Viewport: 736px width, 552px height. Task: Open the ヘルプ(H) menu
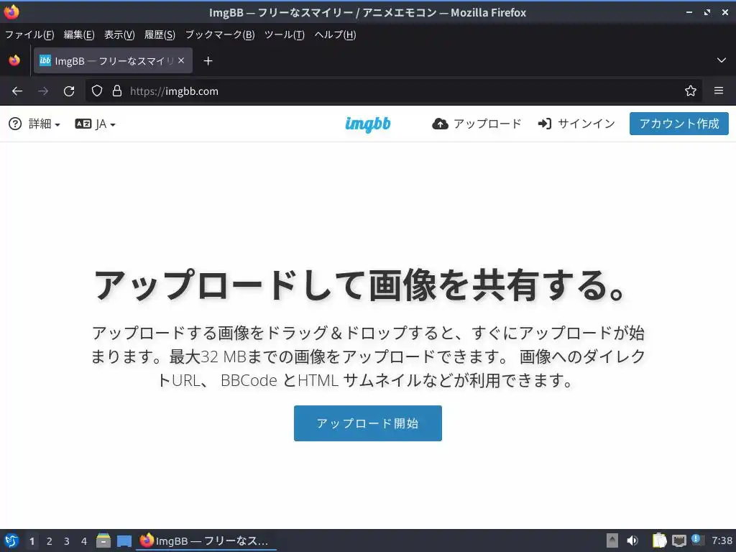tap(335, 34)
